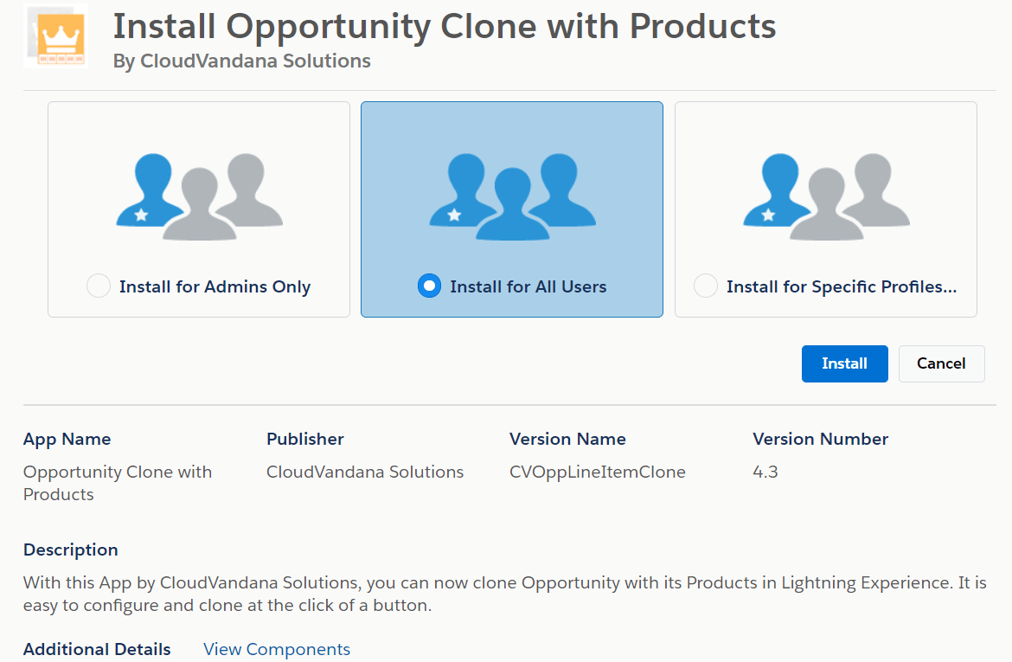The image size is (1012, 662).
Task: Click the blue Install button
Action: point(845,363)
